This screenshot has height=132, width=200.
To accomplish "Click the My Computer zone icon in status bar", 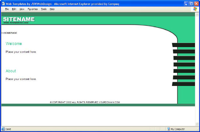I will 168,129.
